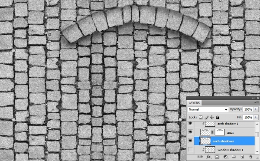Open the Fill slider arrow

256,117
